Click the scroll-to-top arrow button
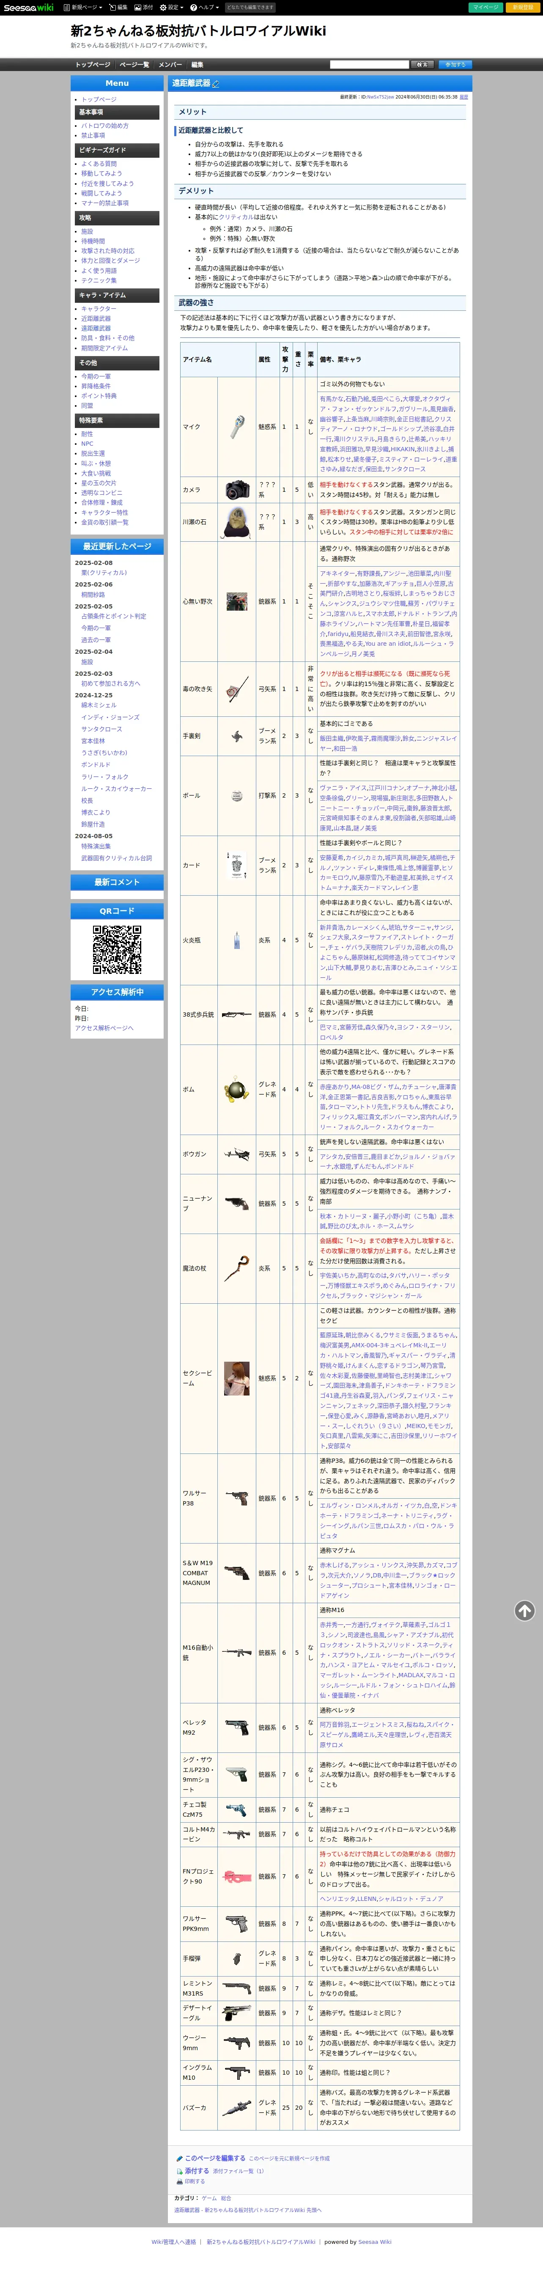Viewport: 543px width, 2295px height. tap(524, 1610)
